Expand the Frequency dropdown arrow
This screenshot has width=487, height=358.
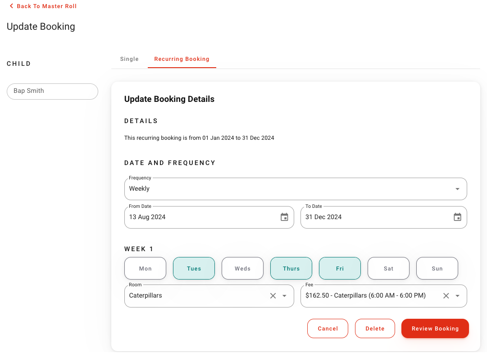[457, 189]
